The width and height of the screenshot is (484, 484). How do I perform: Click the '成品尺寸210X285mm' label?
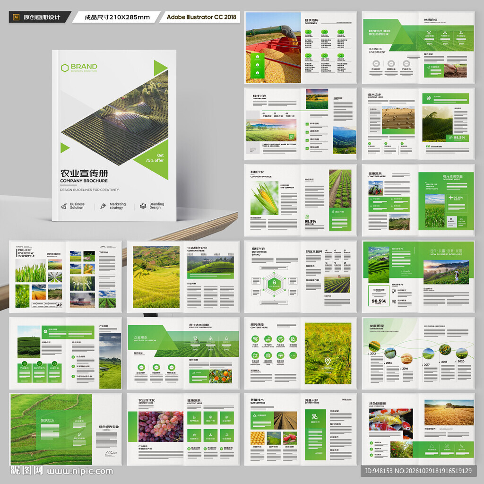tap(117, 17)
